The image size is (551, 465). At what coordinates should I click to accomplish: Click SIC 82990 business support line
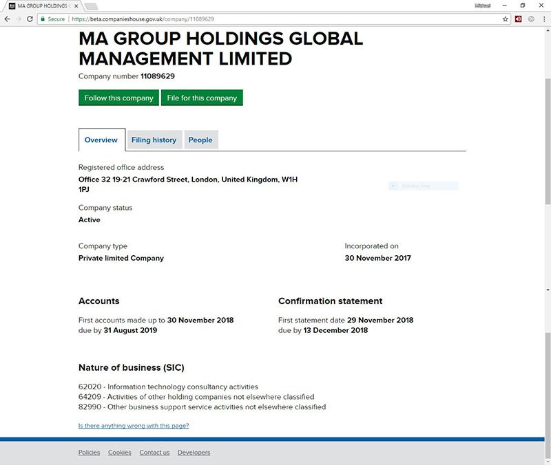tap(202, 407)
